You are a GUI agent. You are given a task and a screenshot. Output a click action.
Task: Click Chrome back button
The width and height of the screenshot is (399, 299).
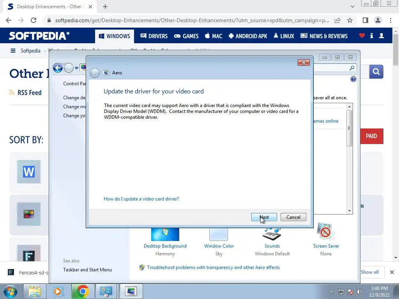9,20
